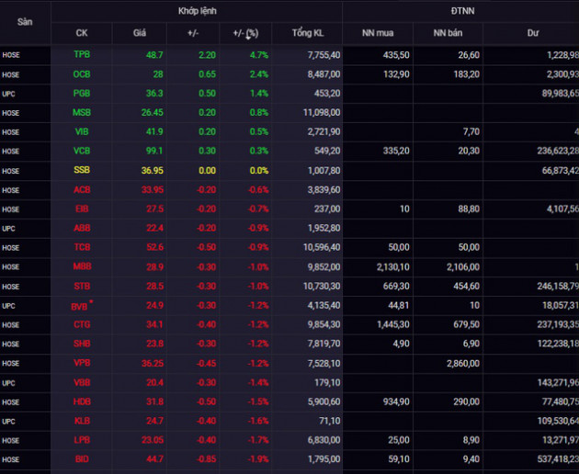
Task: Open the TPB stock ticker
Action: pos(82,54)
